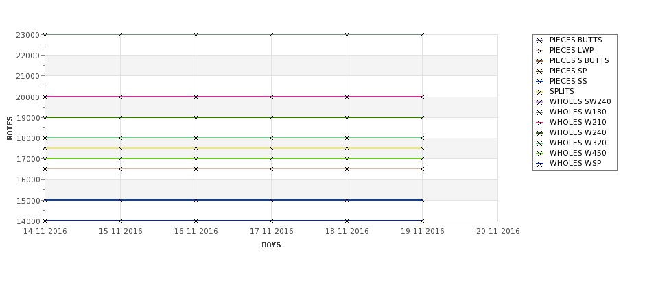Click the dark green 19000 point on 18-11-2016
The image size is (669, 294).
(347, 117)
